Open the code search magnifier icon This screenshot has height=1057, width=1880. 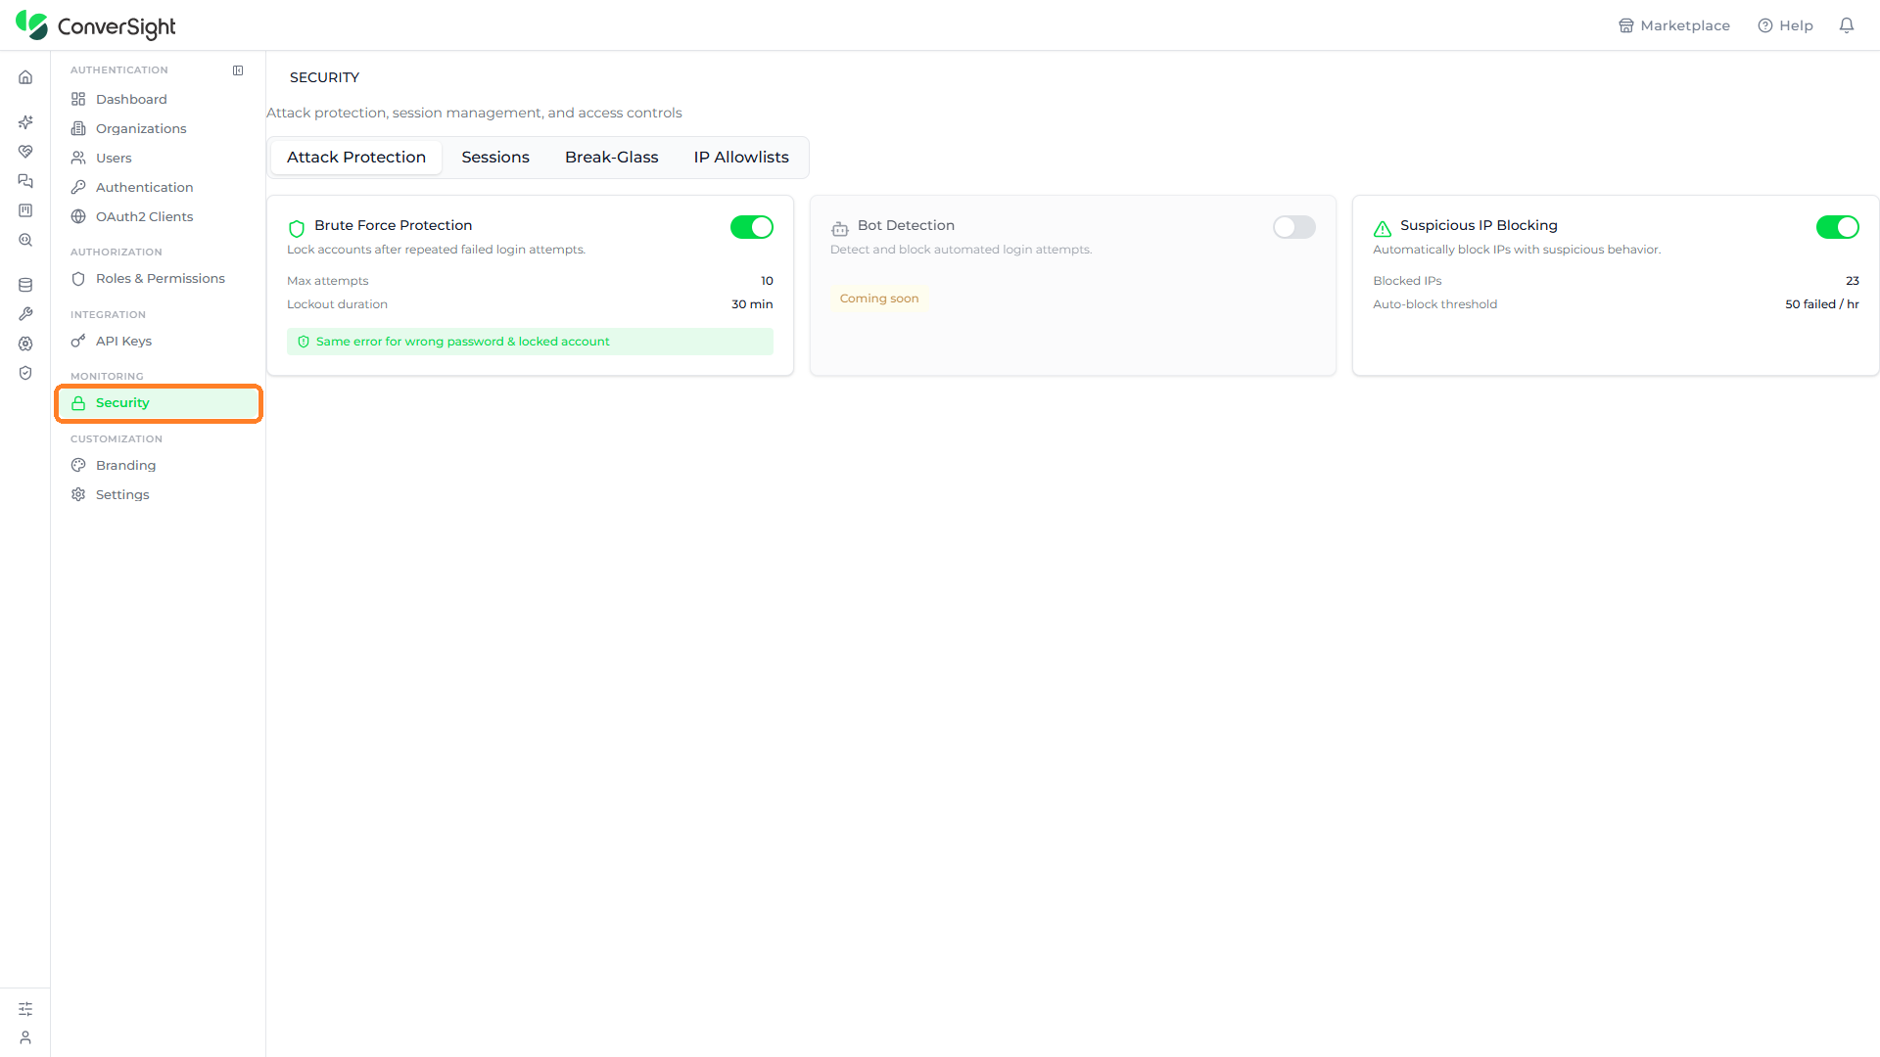pyautogui.click(x=25, y=240)
